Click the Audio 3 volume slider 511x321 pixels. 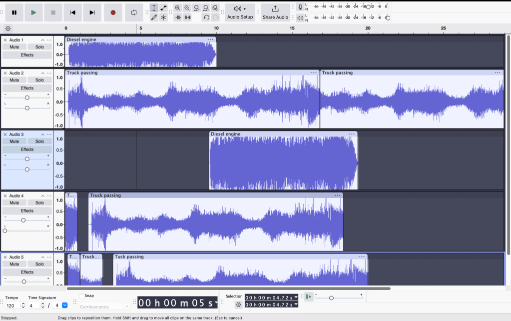click(27, 159)
